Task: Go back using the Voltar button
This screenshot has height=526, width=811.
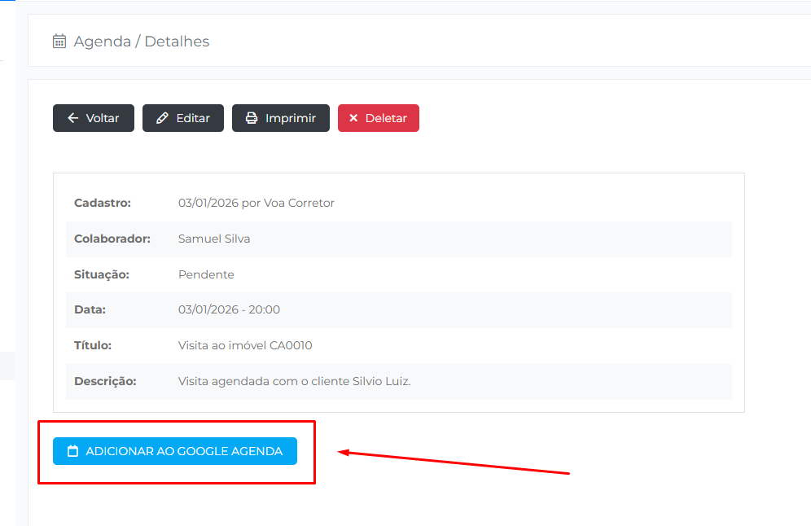Action: tap(94, 118)
